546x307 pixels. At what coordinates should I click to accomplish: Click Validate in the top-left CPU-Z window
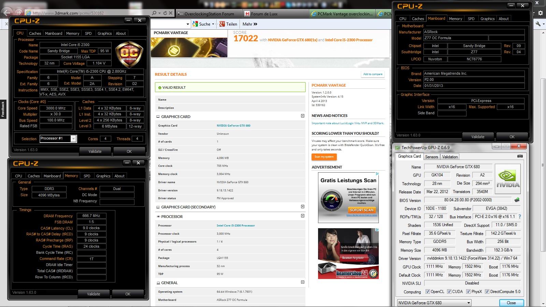pos(95,151)
